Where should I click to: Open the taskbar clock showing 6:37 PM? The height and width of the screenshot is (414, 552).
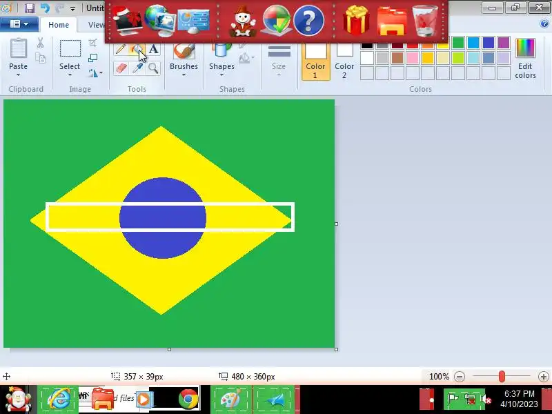[x=520, y=399]
